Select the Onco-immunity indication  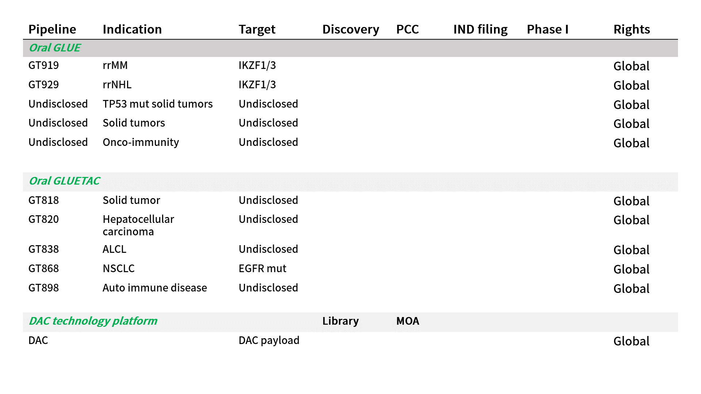point(141,142)
